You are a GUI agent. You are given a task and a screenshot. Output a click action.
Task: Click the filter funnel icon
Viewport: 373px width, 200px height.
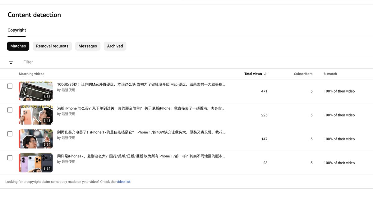coord(11,61)
